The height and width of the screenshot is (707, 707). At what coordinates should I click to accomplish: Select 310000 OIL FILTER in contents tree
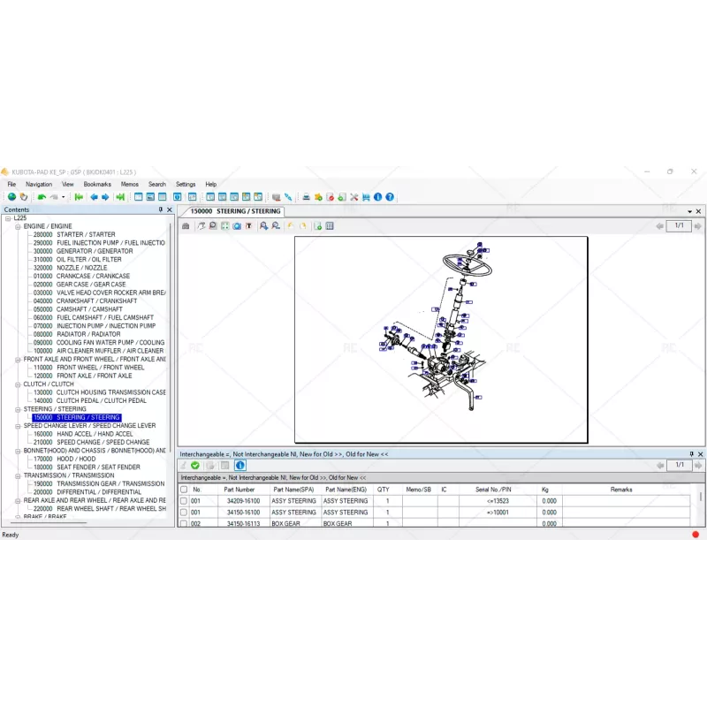pos(88,260)
